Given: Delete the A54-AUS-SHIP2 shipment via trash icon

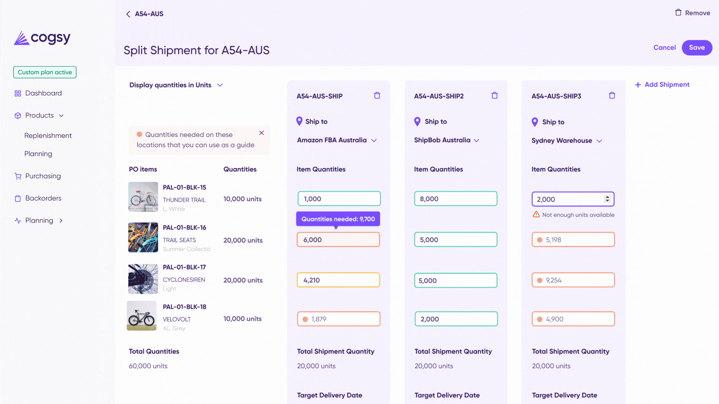Looking at the screenshot, I should pos(494,95).
